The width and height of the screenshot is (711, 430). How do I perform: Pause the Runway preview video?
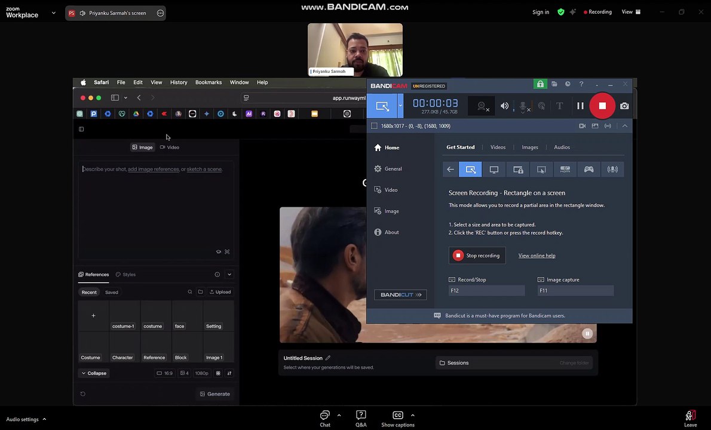click(587, 333)
